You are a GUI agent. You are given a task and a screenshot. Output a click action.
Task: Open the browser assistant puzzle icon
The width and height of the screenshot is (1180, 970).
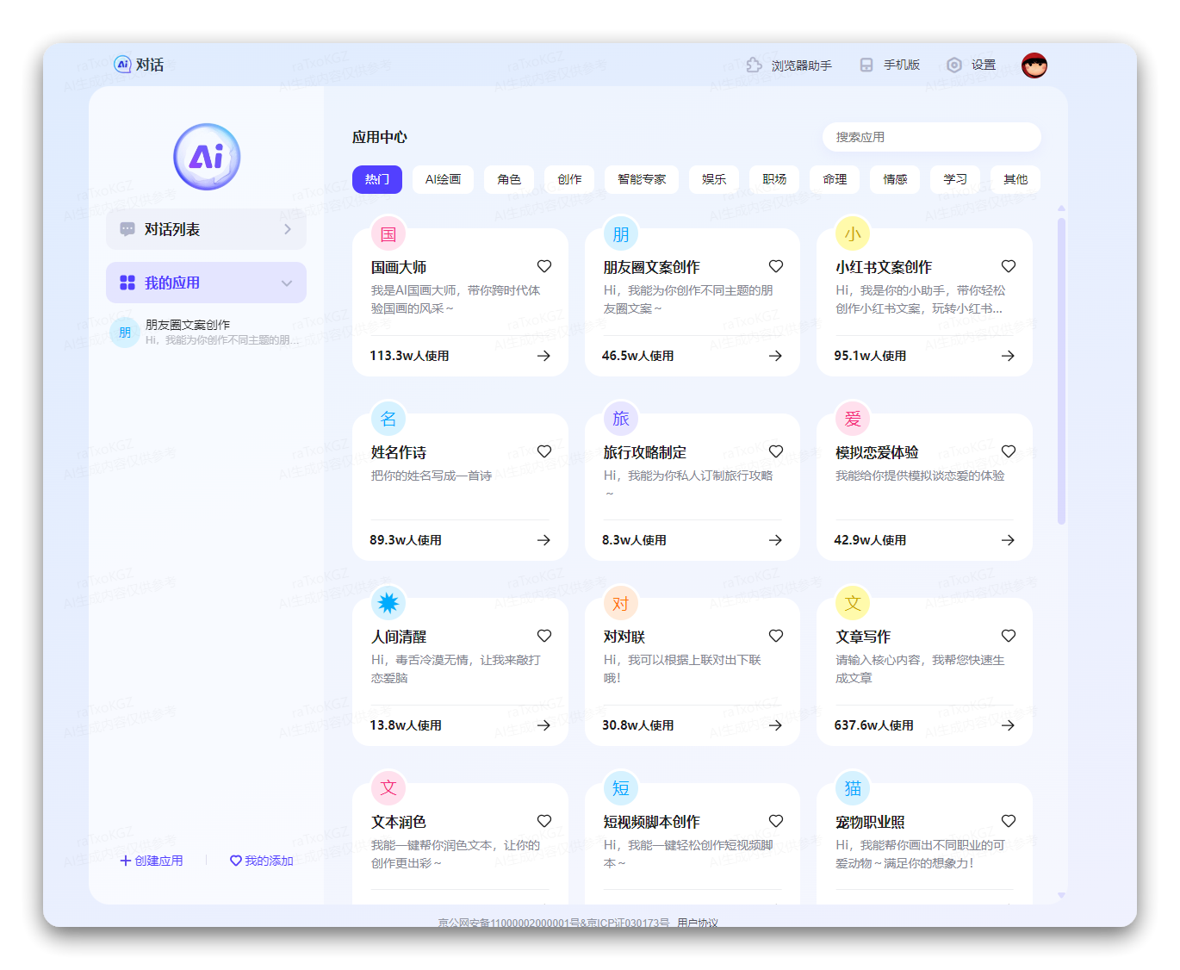[754, 65]
